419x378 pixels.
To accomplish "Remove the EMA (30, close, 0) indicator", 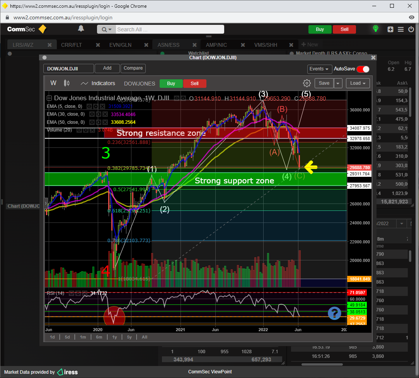I will [105, 114].
